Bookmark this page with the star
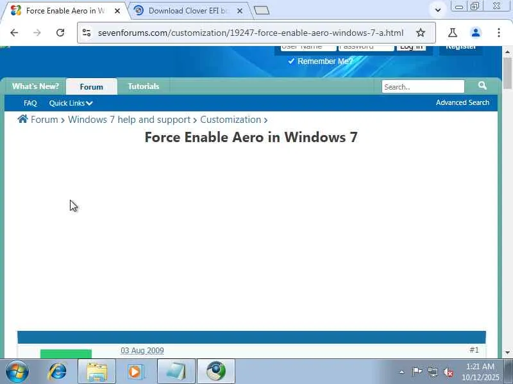Viewport: 513px width, 384px height. click(x=421, y=33)
